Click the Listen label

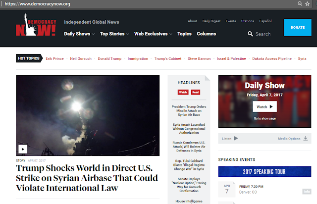click(226, 139)
